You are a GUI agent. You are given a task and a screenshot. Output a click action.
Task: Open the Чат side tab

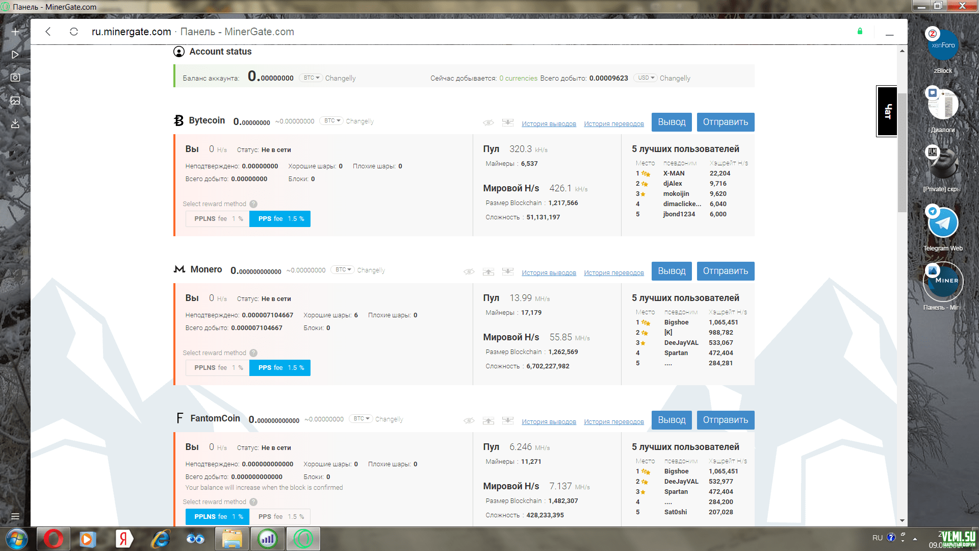coord(887,111)
